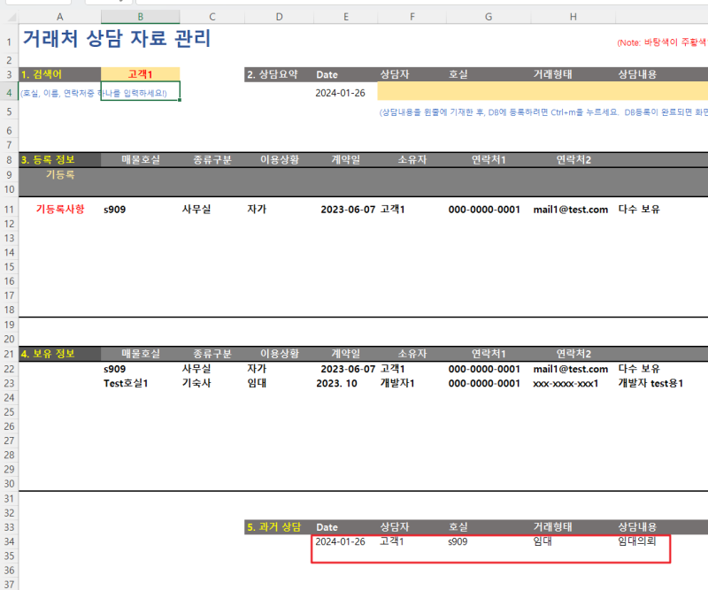Image resolution: width=708 pixels, height=590 pixels.
Task: Click the search input cell B4
Action: point(141,91)
